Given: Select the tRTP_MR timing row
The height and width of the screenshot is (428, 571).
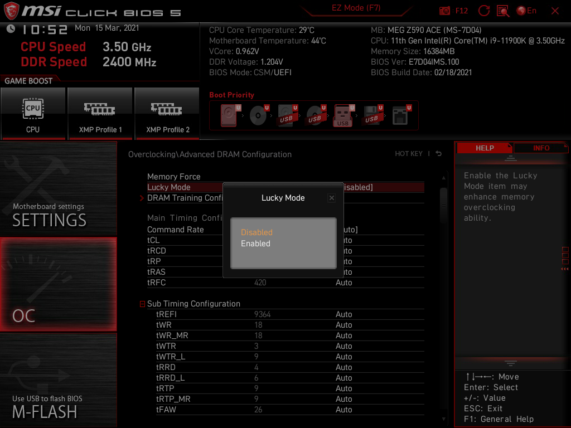Looking at the screenshot, I should click(x=290, y=399).
